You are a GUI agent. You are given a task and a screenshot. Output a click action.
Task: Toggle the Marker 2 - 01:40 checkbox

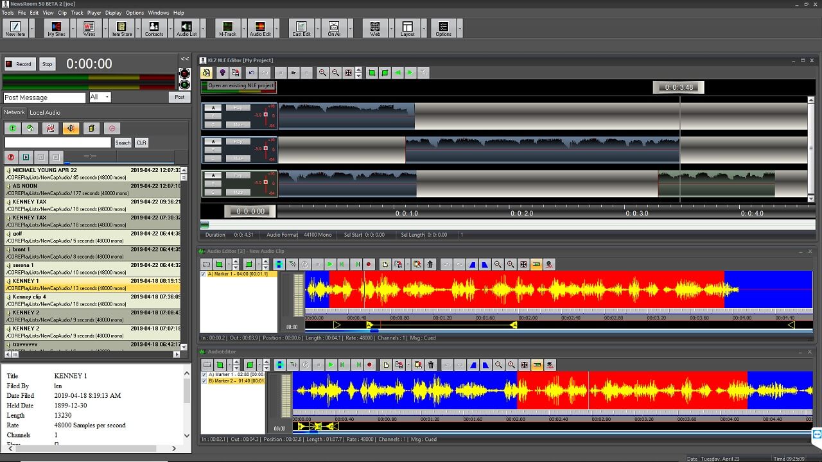204,381
